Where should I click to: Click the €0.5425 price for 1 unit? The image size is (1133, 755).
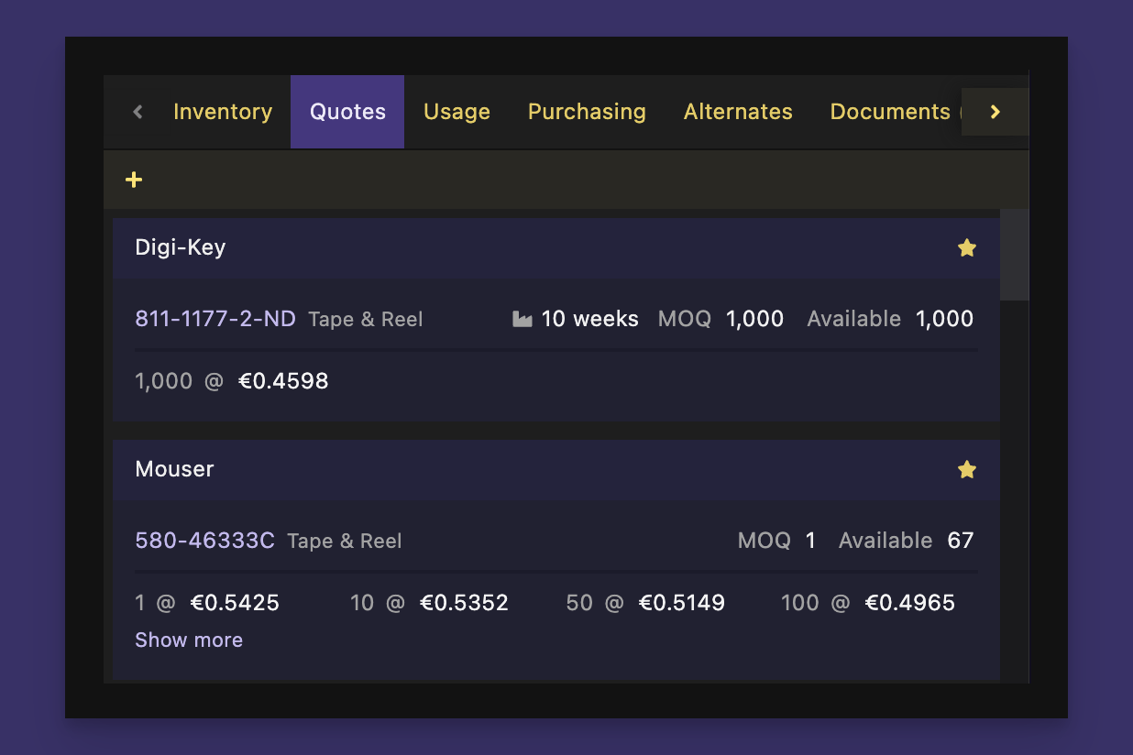(235, 603)
